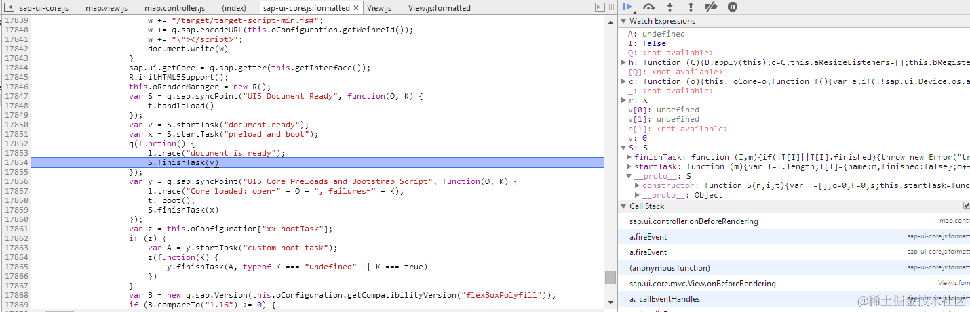
Task: Collapse __proto__: S node
Action: [629, 176]
